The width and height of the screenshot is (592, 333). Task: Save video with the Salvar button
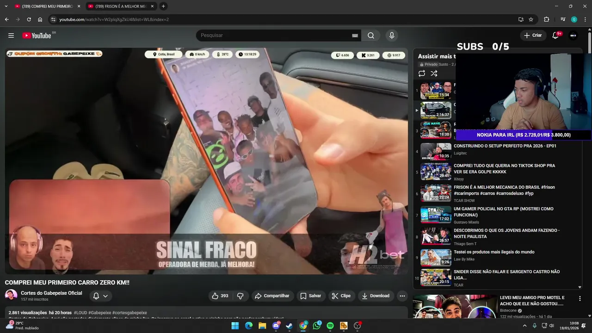(310, 296)
